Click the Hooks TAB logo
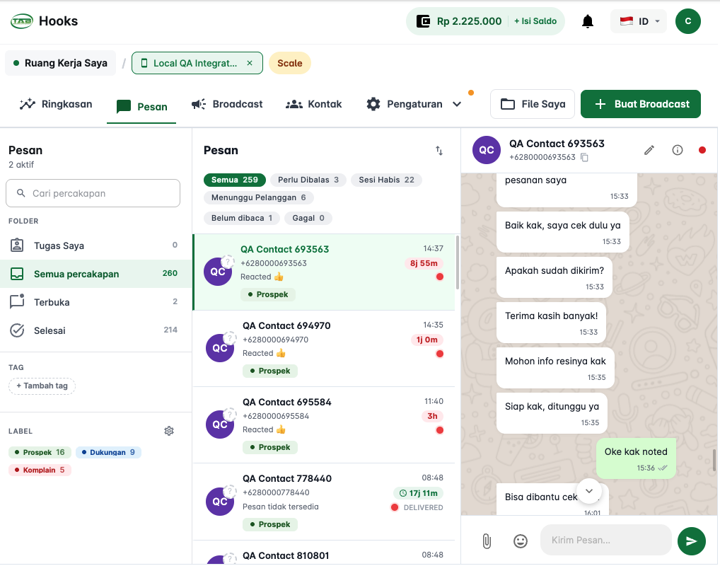 [x=22, y=21]
